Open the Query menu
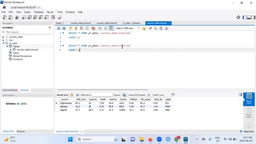This screenshot has width=256, height=144. click(27, 12)
